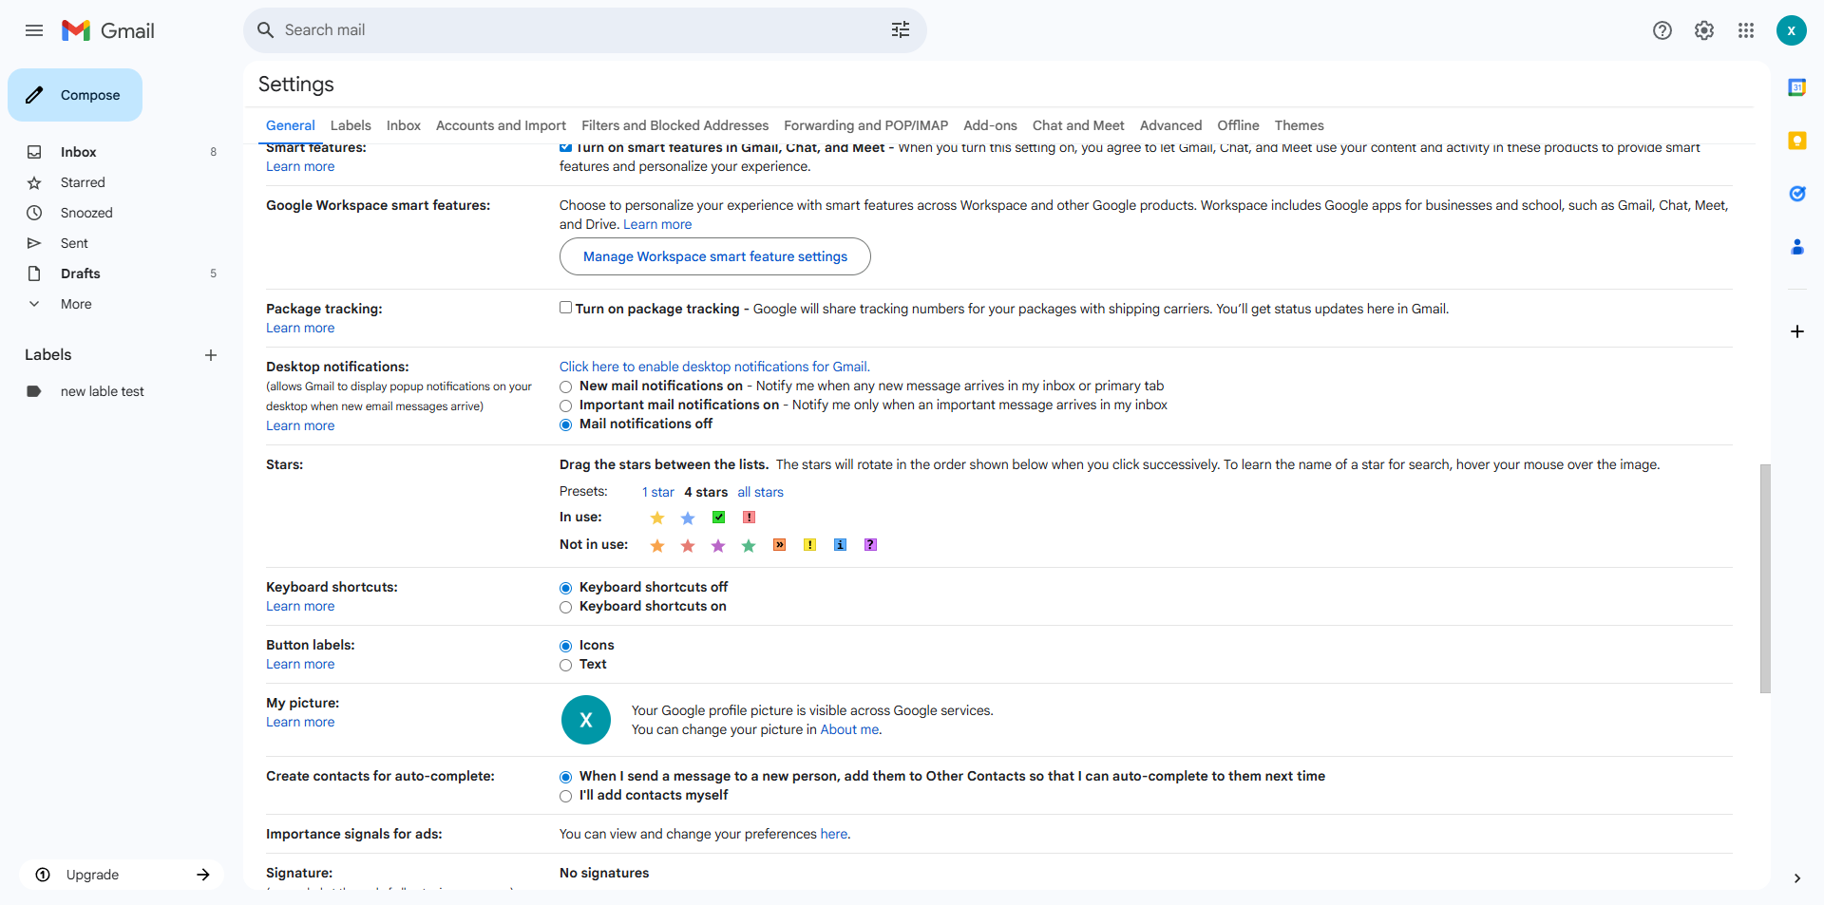The width and height of the screenshot is (1824, 905).
Task: Select Keyboard shortcuts off radio
Action: tap(565, 588)
